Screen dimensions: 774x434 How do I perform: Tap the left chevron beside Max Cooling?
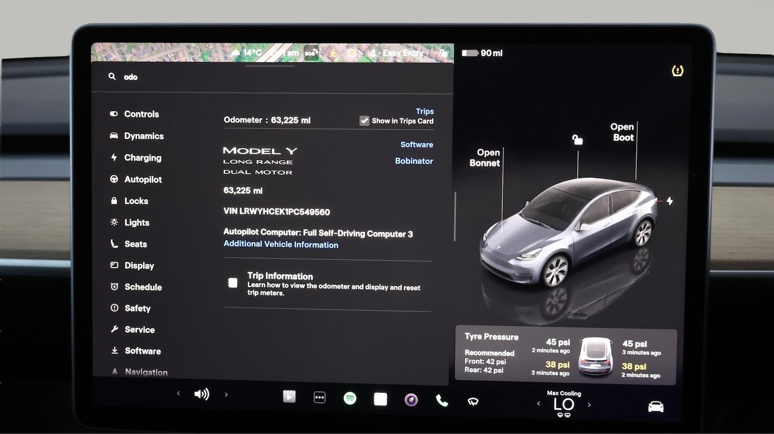pyautogui.click(x=539, y=405)
